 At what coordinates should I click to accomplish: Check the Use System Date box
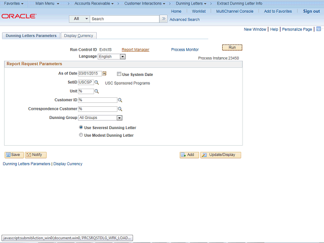[119, 74]
